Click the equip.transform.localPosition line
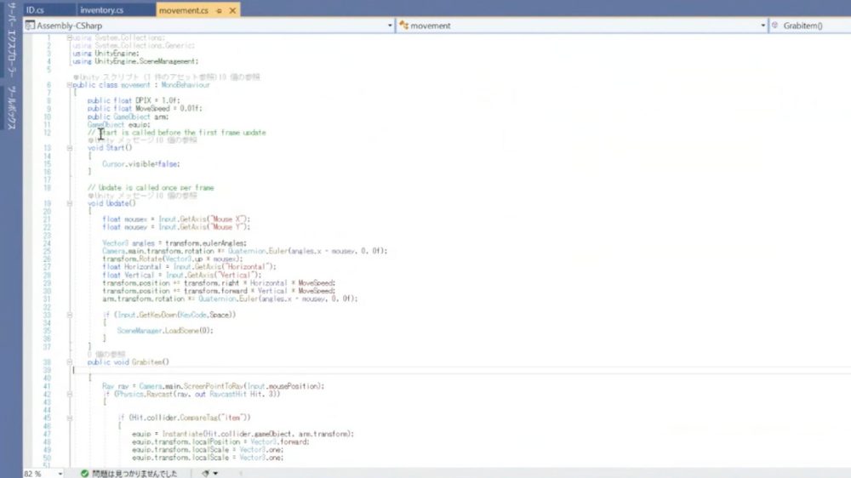851x478 pixels. pos(220,441)
